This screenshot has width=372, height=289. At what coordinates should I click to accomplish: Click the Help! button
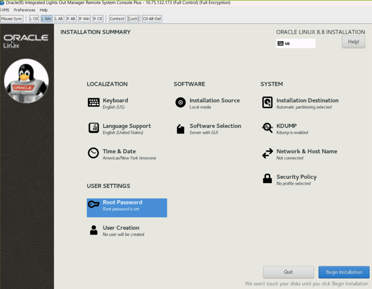pyautogui.click(x=353, y=42)
